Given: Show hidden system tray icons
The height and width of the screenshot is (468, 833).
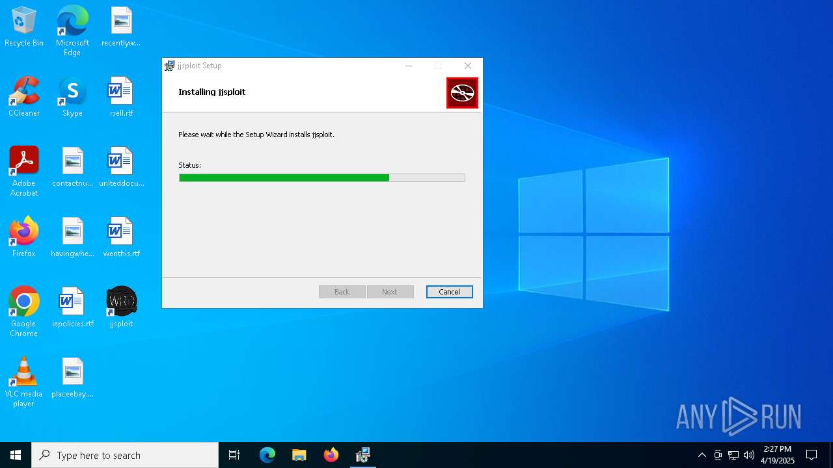Looking at the screenshot, I should [702, 455].
